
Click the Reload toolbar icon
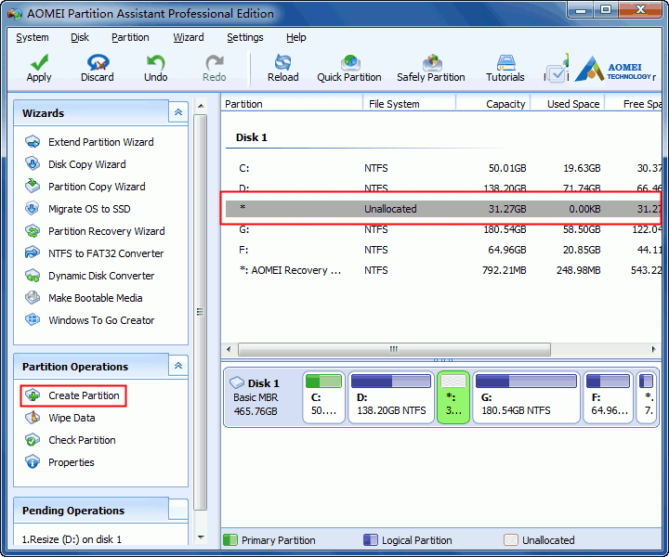tap(282, 62)
